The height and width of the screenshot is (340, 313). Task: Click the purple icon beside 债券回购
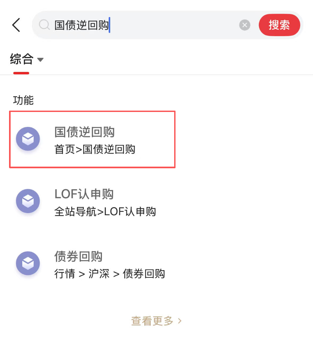(28, 263)
